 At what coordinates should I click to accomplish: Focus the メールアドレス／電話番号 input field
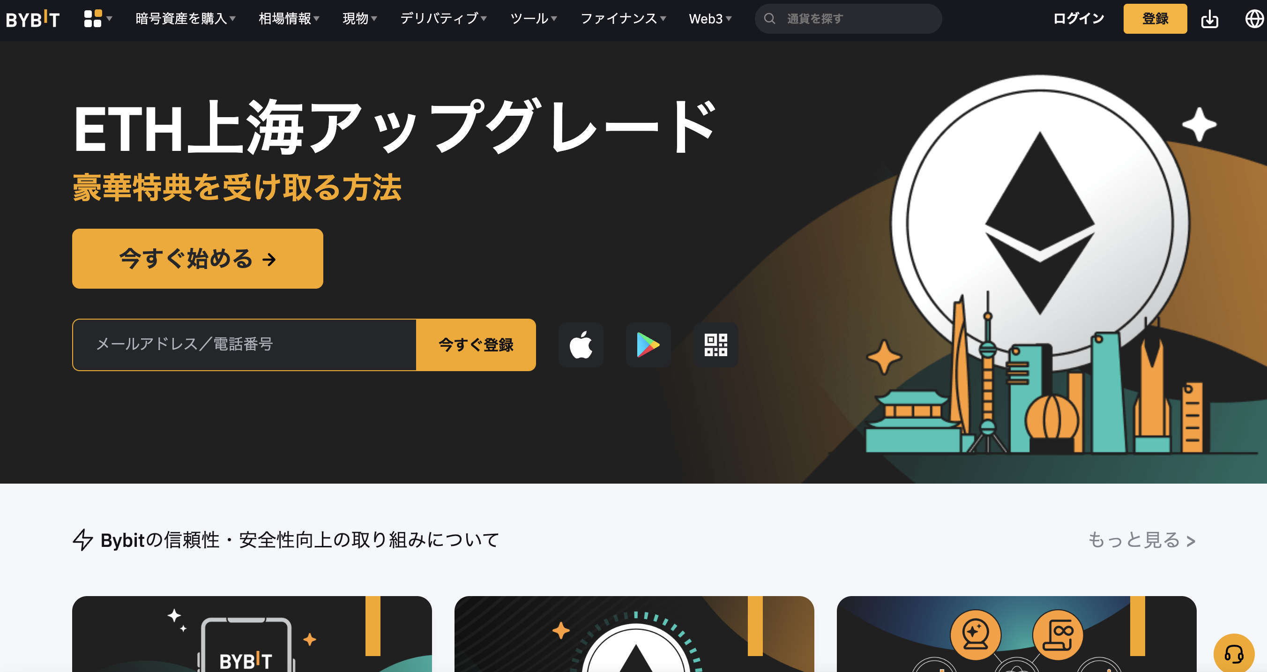click(x=245, y=345)
